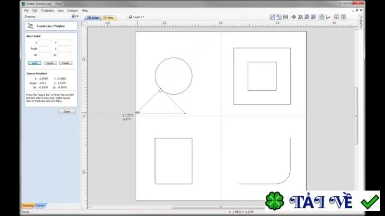385x216 pixels.
Task: Click the Next Point heading
Action: [33, 36]
